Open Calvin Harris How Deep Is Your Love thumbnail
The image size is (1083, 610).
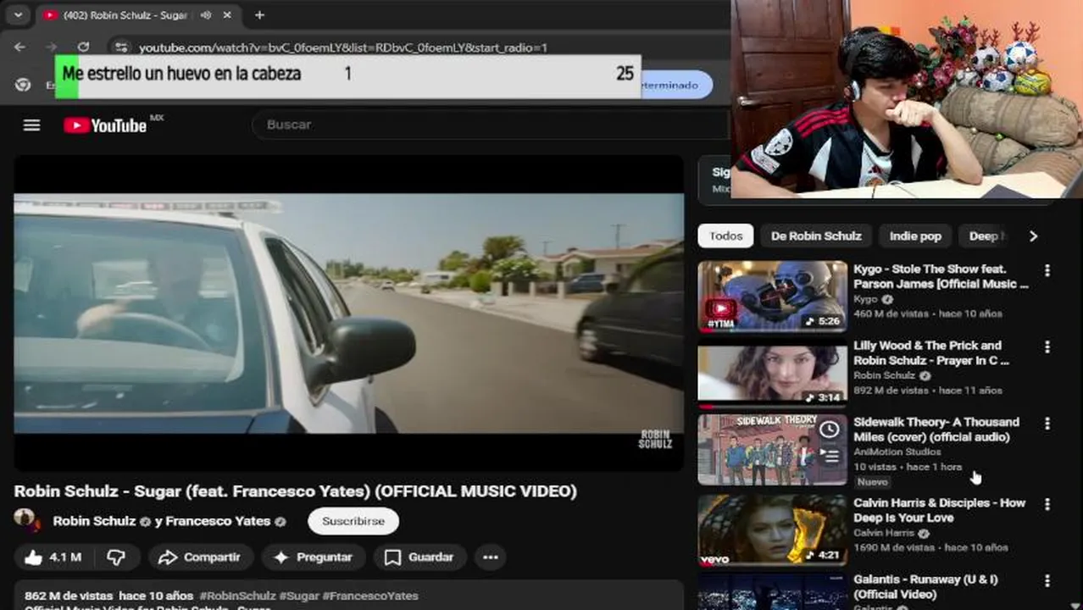pos(772,530)
